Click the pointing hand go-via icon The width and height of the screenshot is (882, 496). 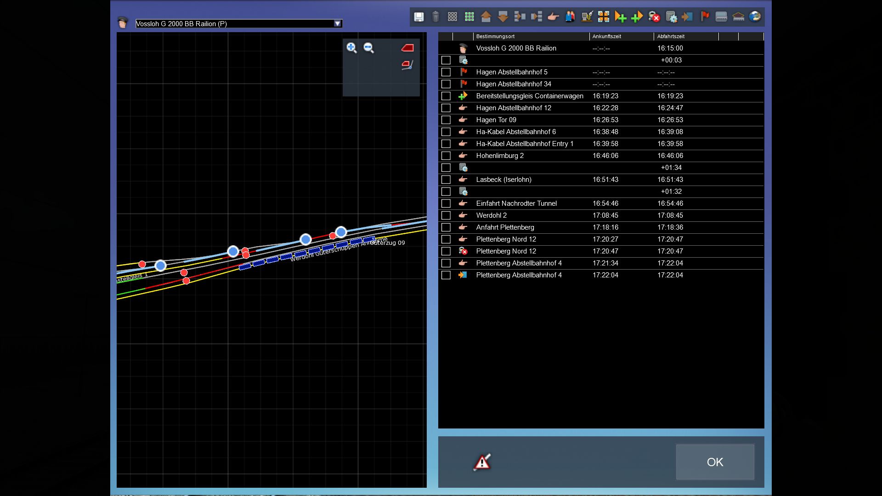coord(553,17)
